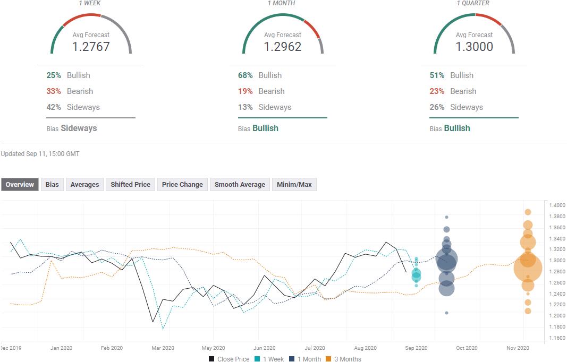
Task: Click the 33% Bearish weekly row
Action: (x=70, y=91)
